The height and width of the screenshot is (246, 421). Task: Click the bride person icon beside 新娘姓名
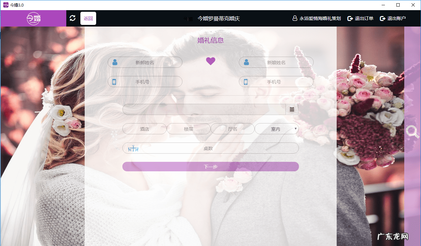[x=246, y=62]
